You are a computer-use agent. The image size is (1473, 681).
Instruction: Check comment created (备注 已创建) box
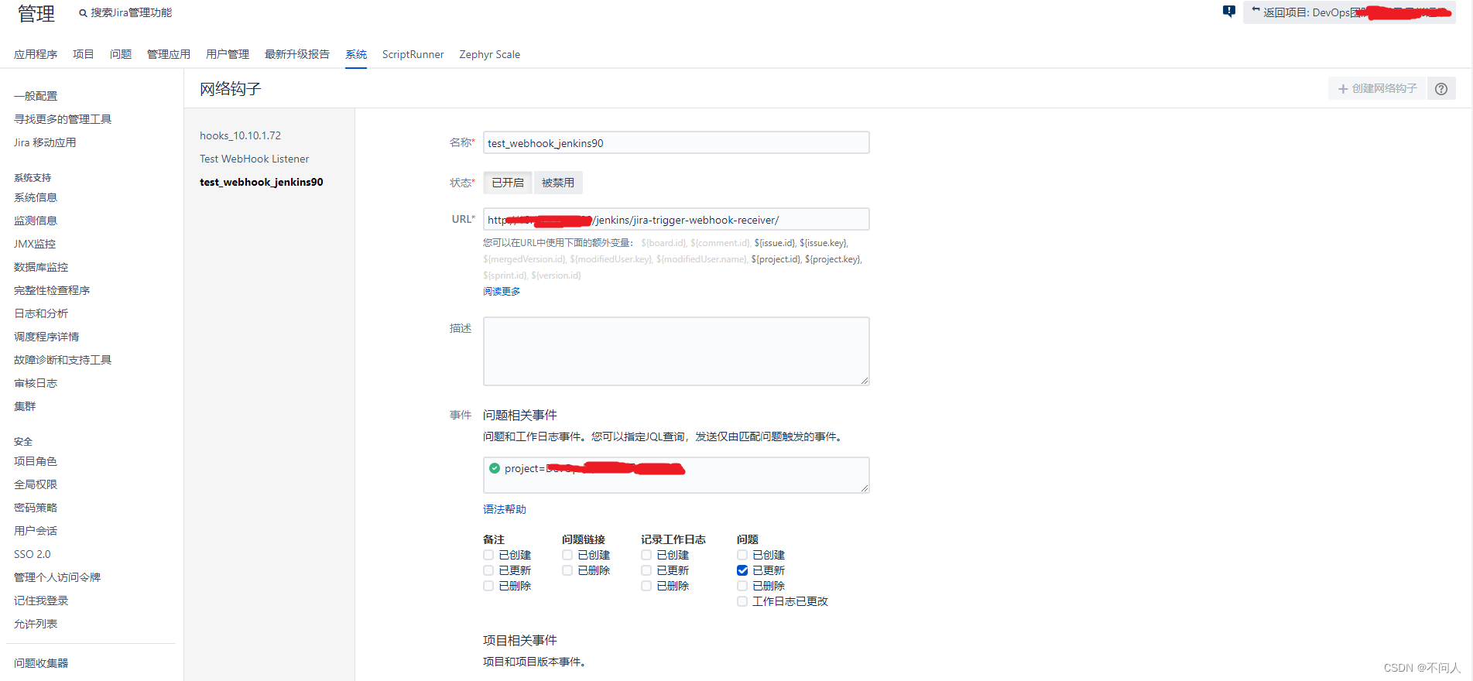488,555
